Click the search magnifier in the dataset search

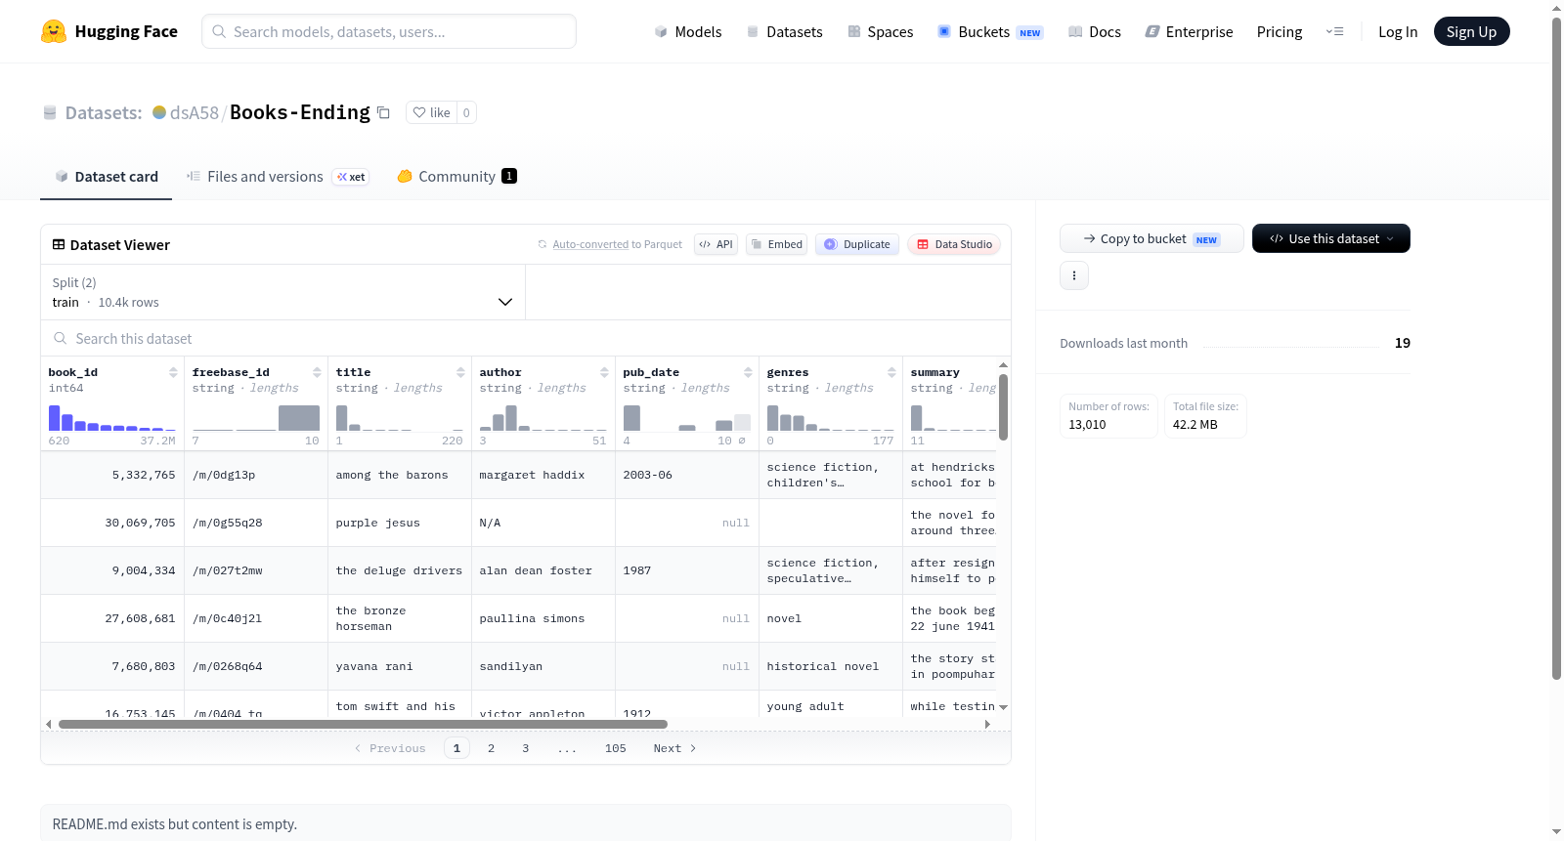61,339
